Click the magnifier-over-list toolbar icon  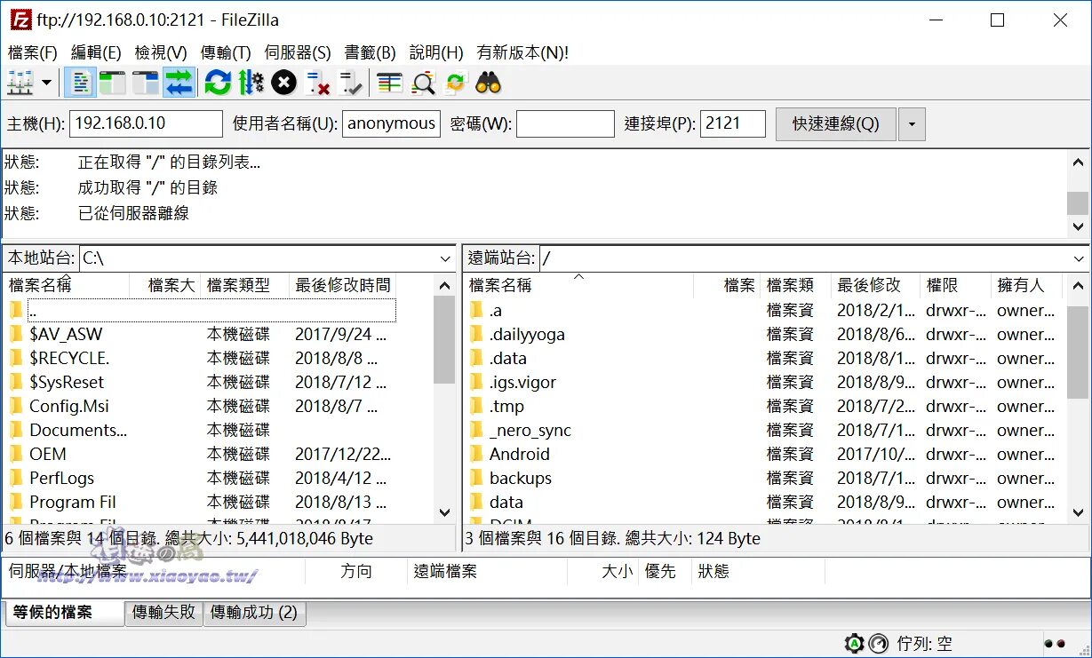423,83
